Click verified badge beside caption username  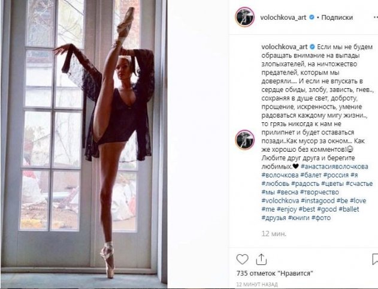pyautogui.click(x=312, y=47)
